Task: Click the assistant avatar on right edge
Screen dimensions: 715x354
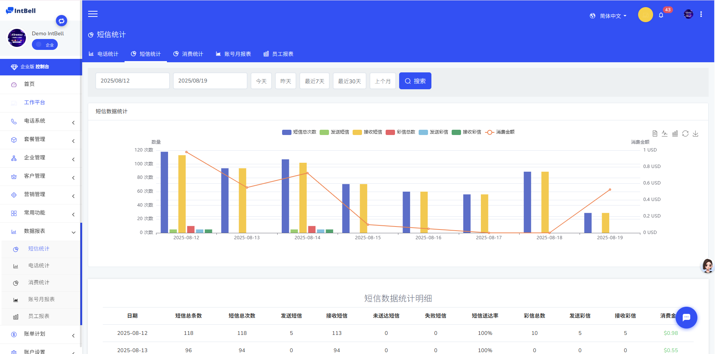Action: coord(707,265)
